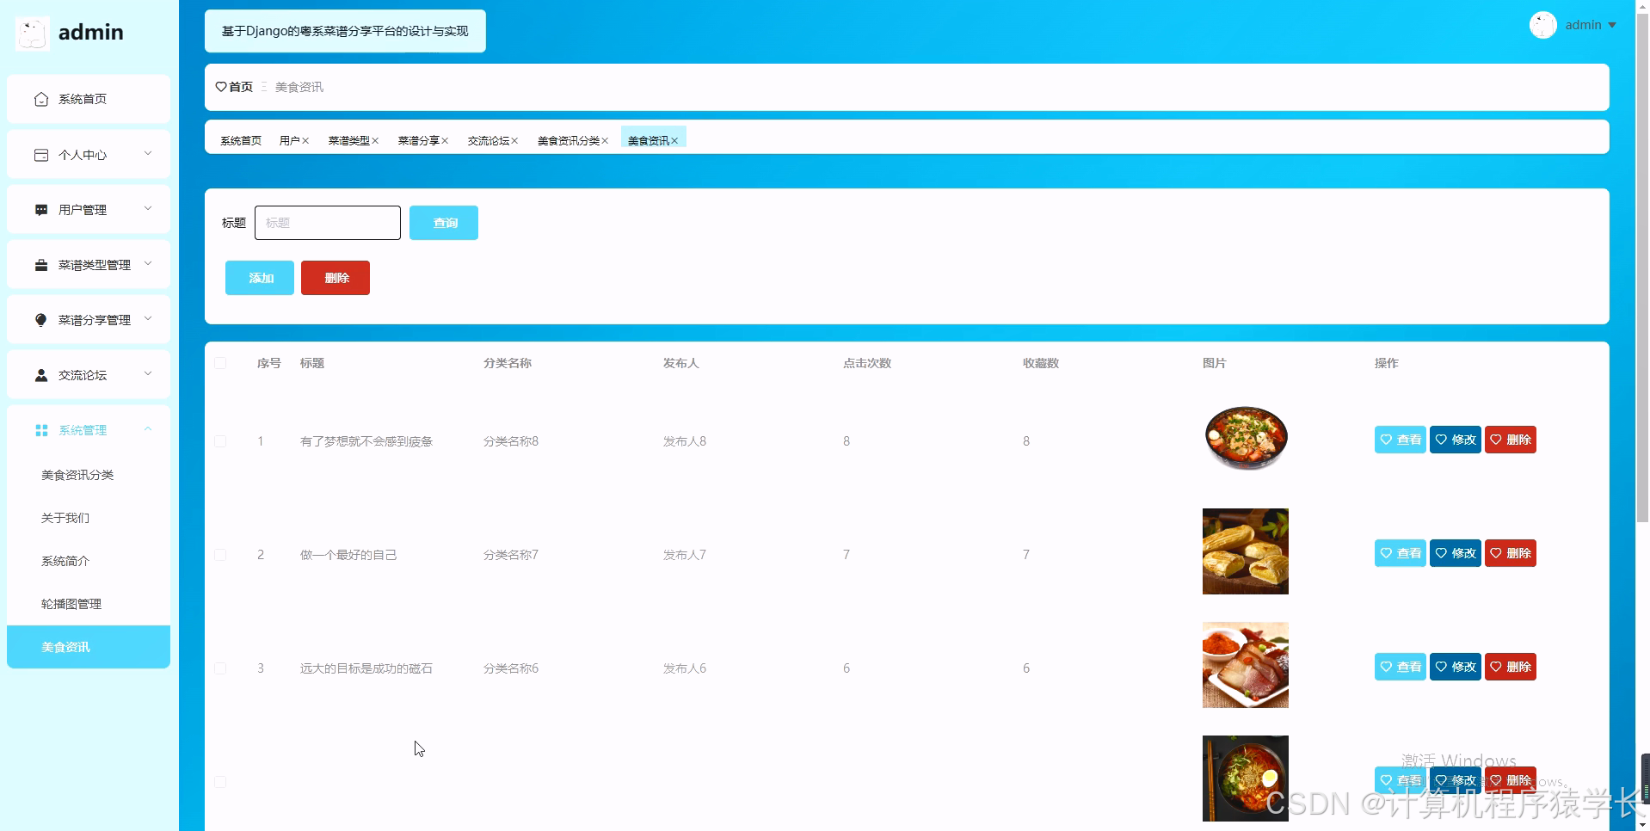Open fourth row noodle soup thumbnail
The height and width of the screenshot is (831, 1650).
[x=1246, y=779]
